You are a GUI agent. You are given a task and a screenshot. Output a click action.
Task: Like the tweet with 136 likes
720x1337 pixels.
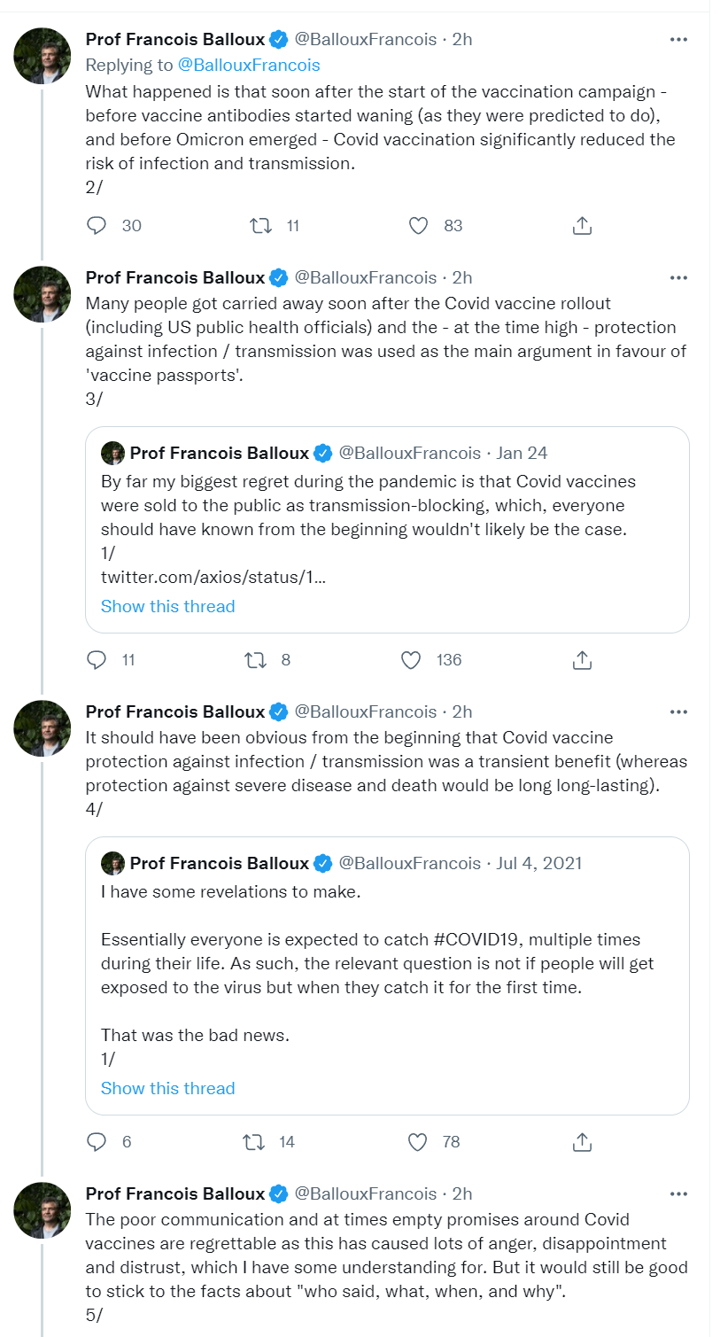click(411, 660)
